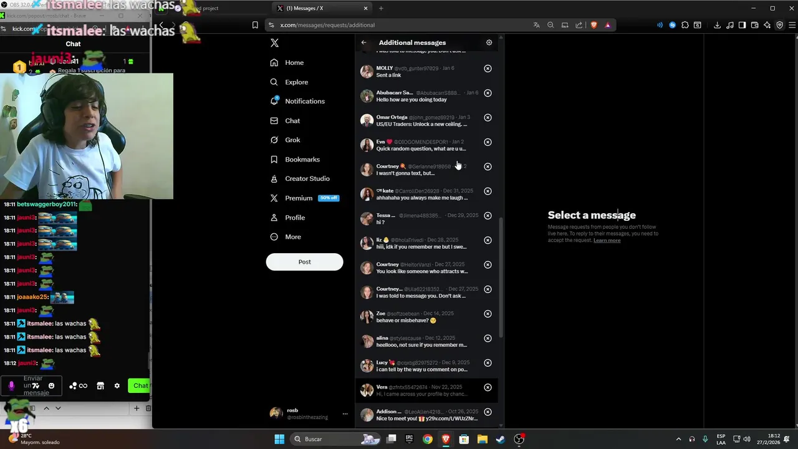Click the zoom magnifier icon in address bar
This screenshot has width=798, height=449.
(550, 25)
